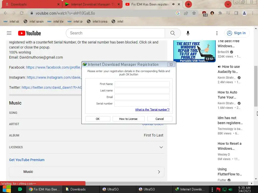Image resolution: width=258 pixels, height=193 pixels.
Task: Mute tab via speaker icon on tab
Action: (x=173, y=4)
